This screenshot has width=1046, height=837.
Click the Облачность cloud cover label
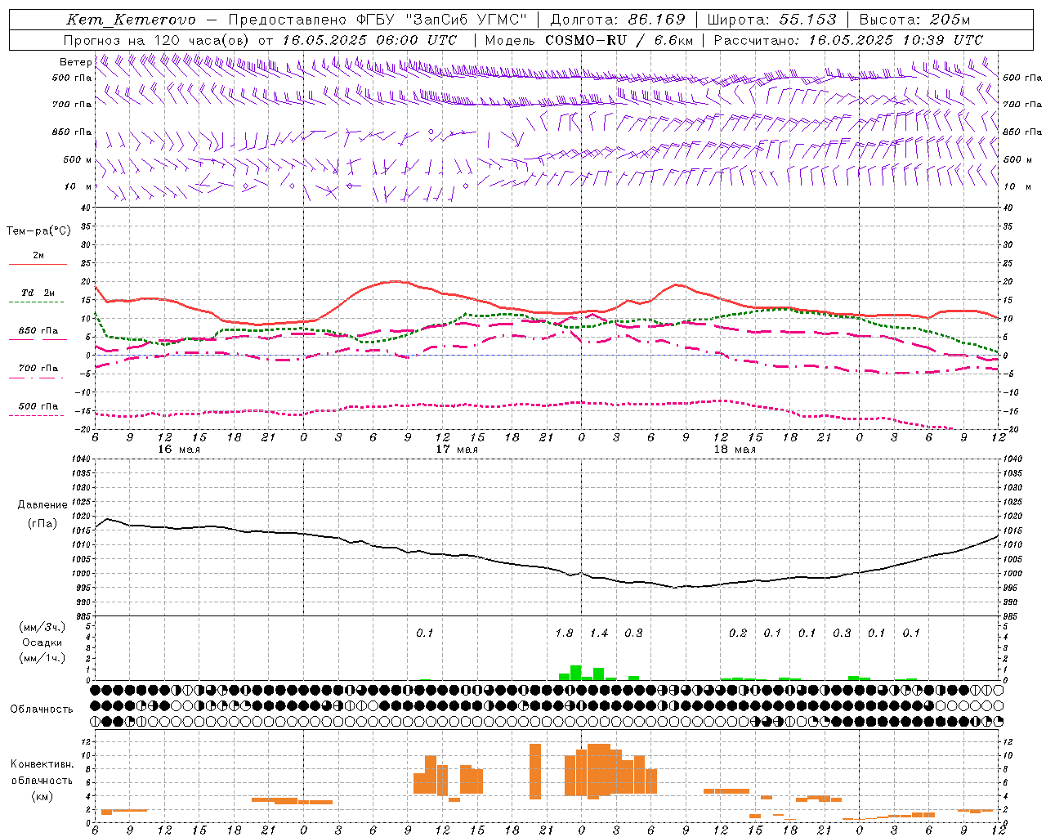[x=42, y=709]
